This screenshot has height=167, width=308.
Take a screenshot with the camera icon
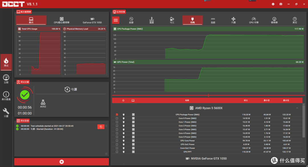tap(281, 4)
